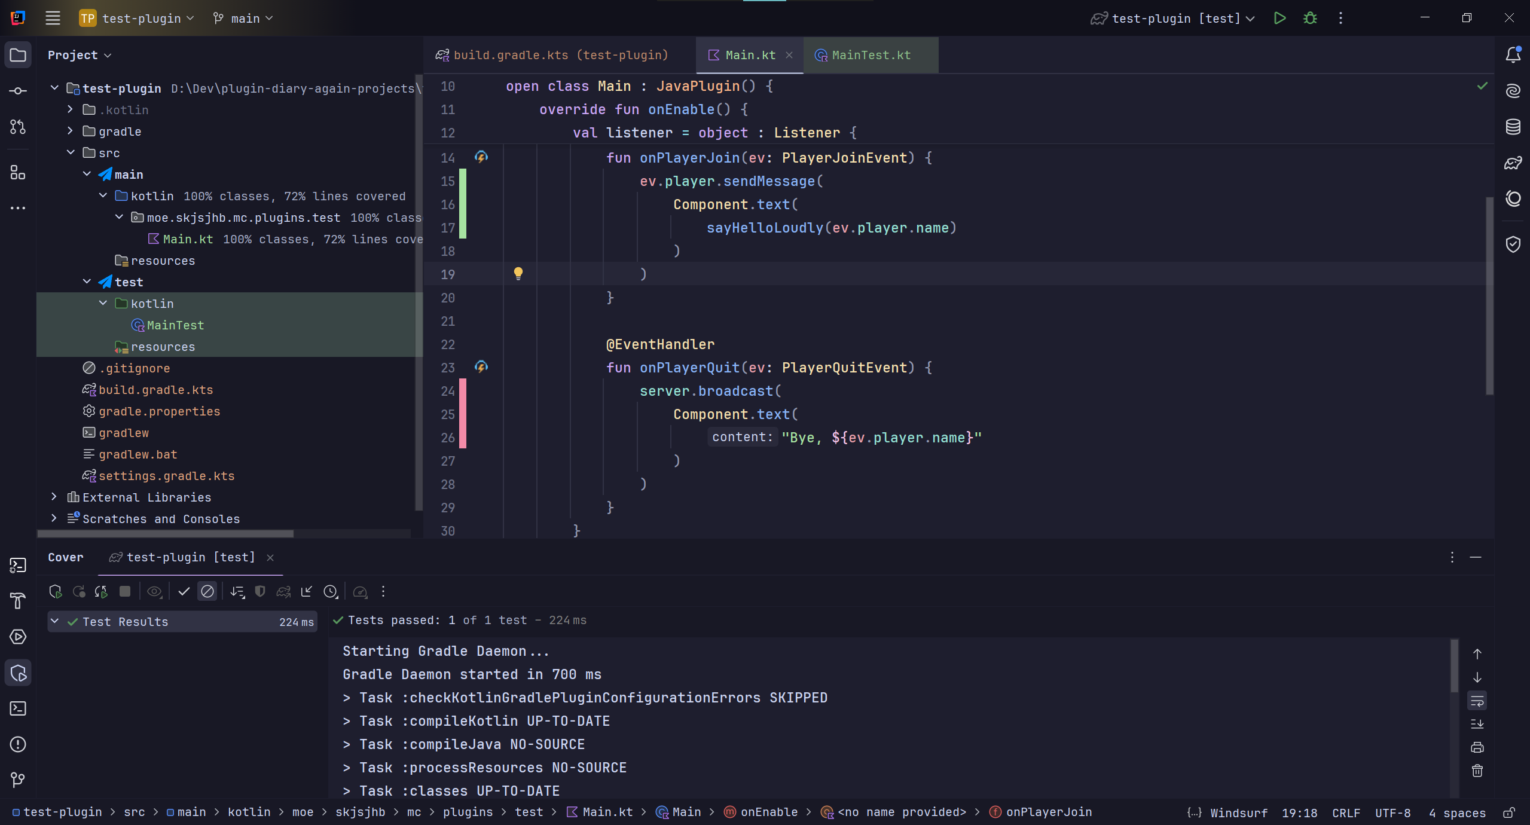
Task: Open the Coverage tool window icon
Action: pyautogui.click(x=18, y=673)
